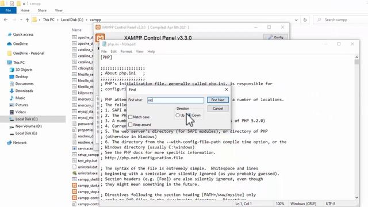Open Network in navigation pane
The width and height of the screenshot is (368, 207).
pos(20,143)
